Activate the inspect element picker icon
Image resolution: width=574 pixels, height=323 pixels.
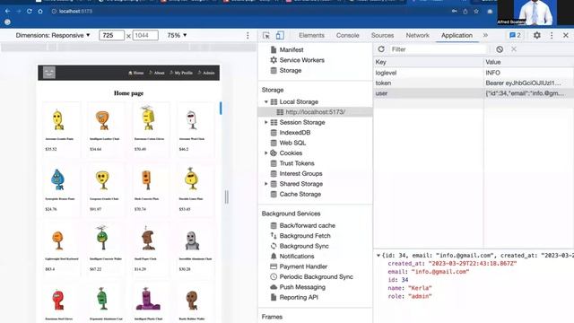(x=266, y=36)
